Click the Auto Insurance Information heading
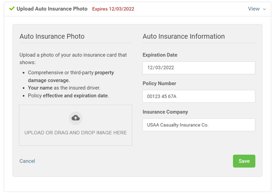This screenshot has width=274, height=194. [184, 36]
